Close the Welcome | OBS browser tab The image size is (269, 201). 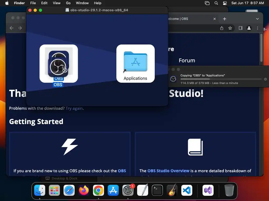coord(214,19)
